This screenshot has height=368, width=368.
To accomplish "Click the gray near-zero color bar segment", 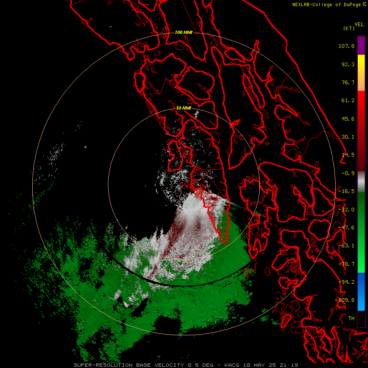I will 361,182.
